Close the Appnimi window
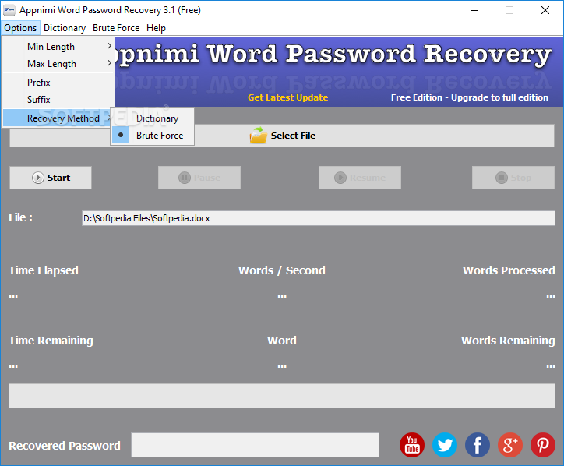Viewport: 564px width, 466px height. coord(545,10)
